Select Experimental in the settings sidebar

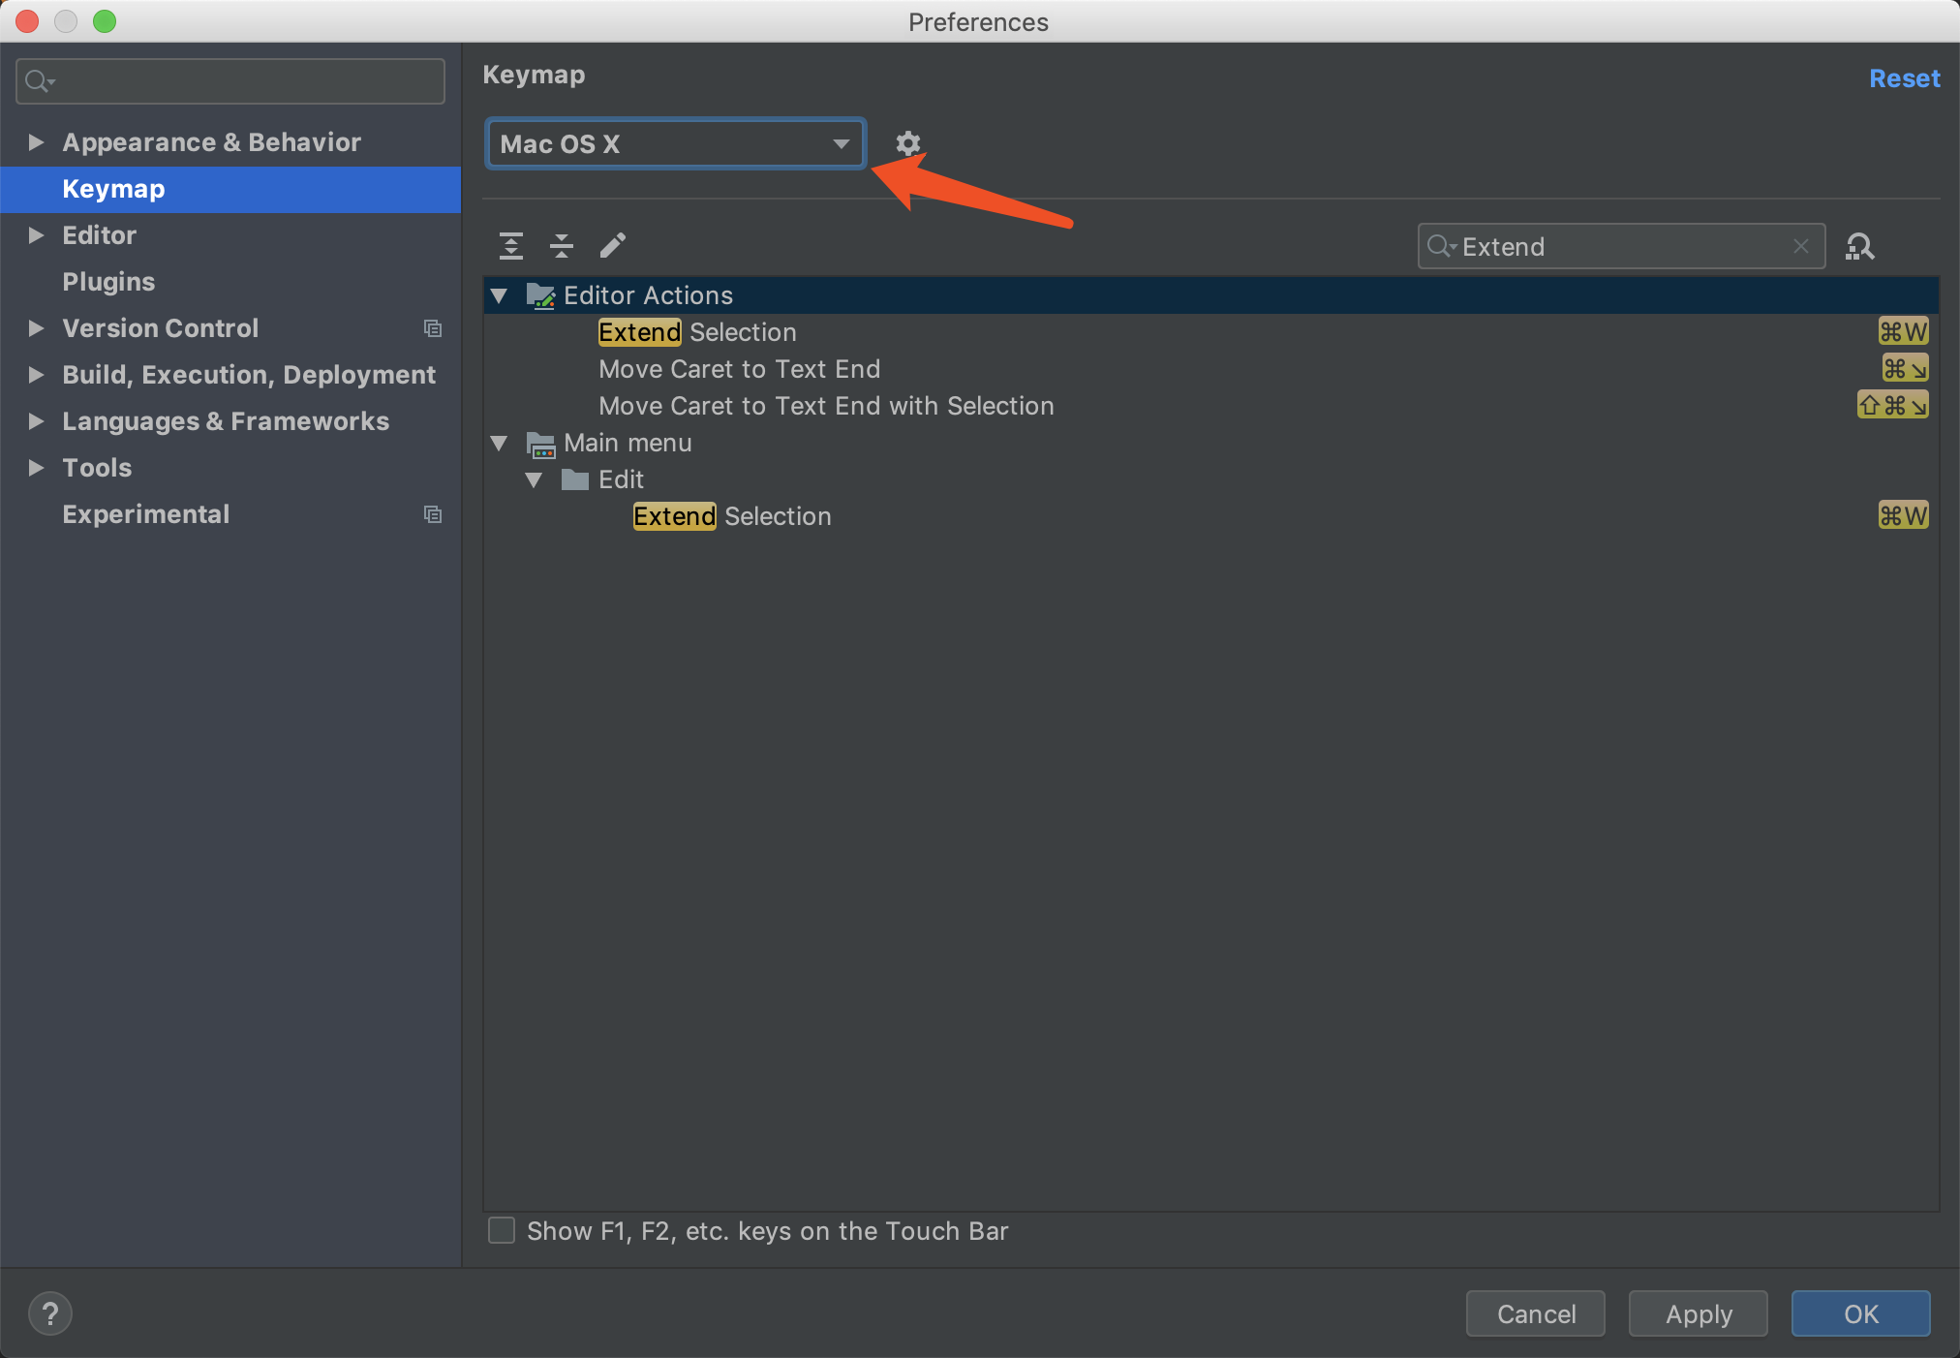click(145, 514)
